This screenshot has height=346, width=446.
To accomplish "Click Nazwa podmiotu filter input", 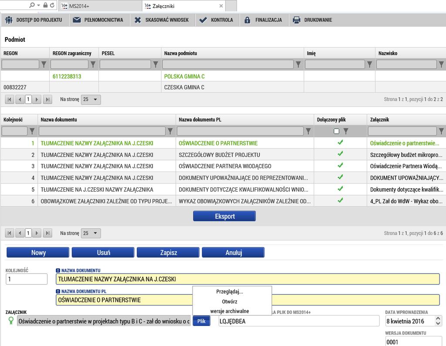I will 228,64.
